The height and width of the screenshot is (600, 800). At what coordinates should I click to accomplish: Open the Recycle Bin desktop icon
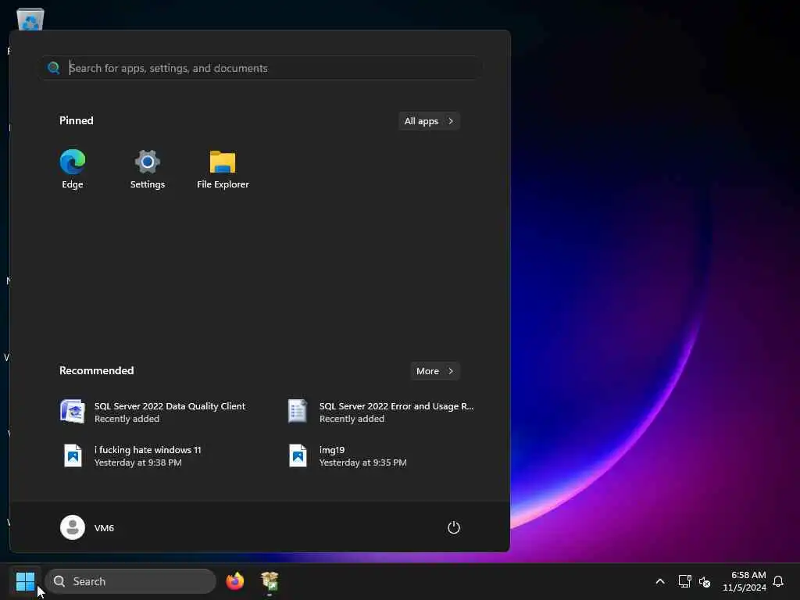click(x=30, y=20)
